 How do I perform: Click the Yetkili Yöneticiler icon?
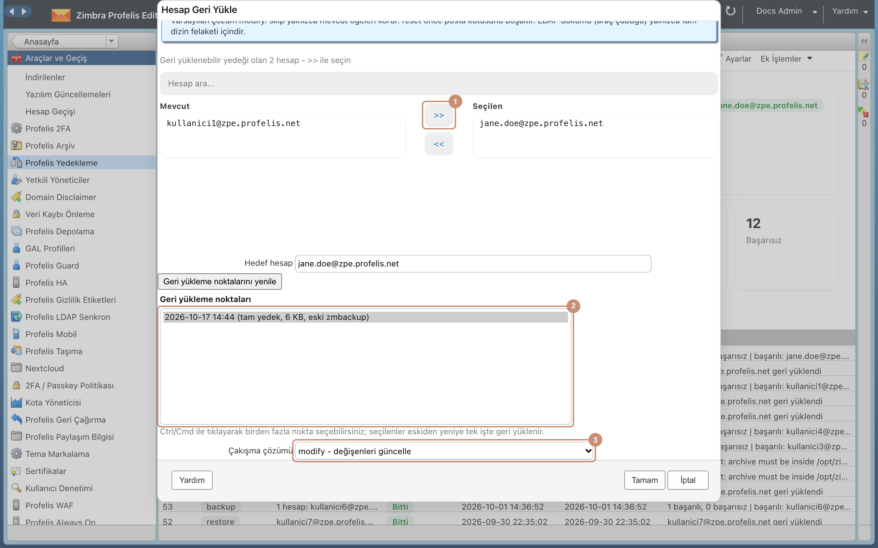click(16, 180)
